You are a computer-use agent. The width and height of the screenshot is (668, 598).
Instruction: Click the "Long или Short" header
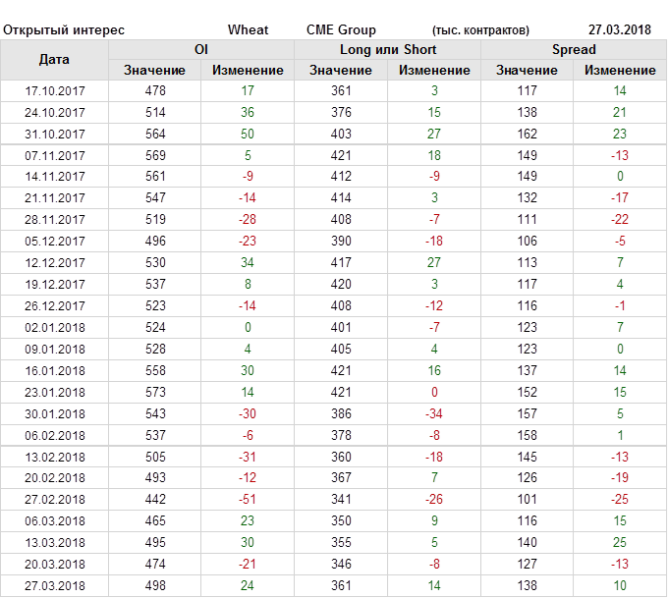(x=388, y=49)
